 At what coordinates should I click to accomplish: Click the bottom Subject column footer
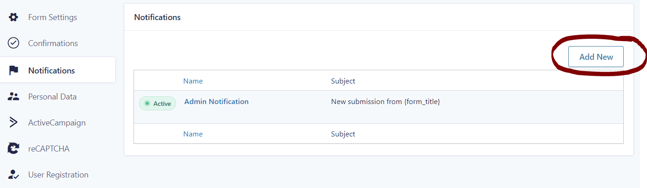click(343, 134)
